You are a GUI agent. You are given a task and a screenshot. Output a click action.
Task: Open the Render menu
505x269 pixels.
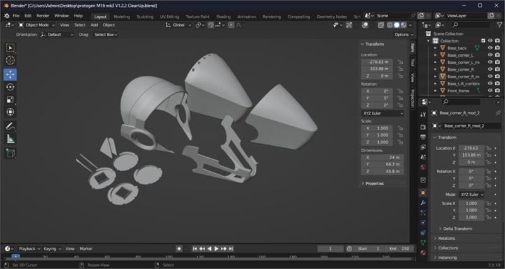pos(43,16)
